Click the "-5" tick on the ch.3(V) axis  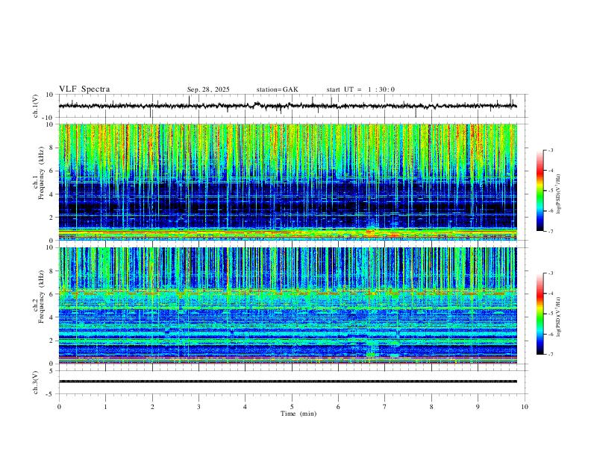coord(51,394)
